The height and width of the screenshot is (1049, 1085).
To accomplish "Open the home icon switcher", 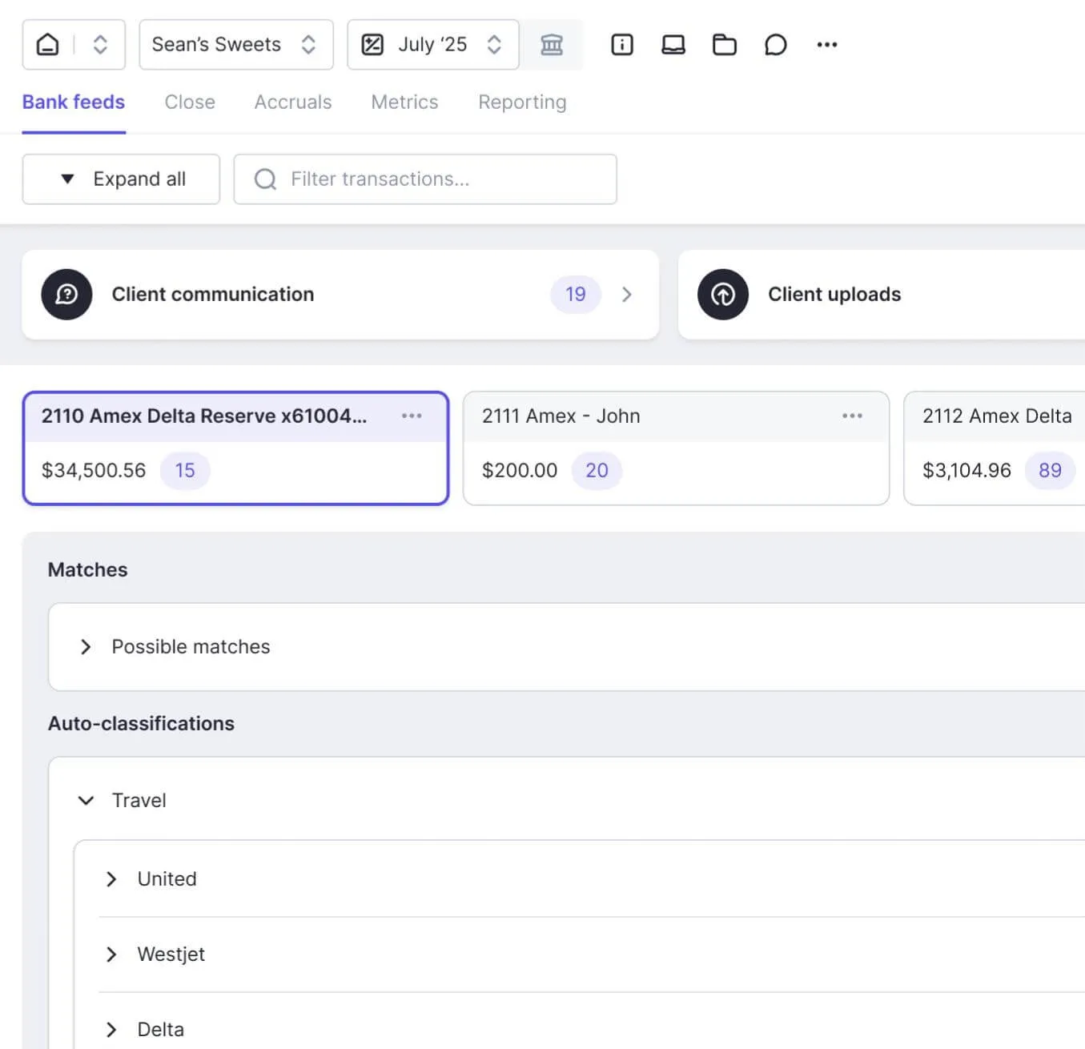I will [48, 44].
